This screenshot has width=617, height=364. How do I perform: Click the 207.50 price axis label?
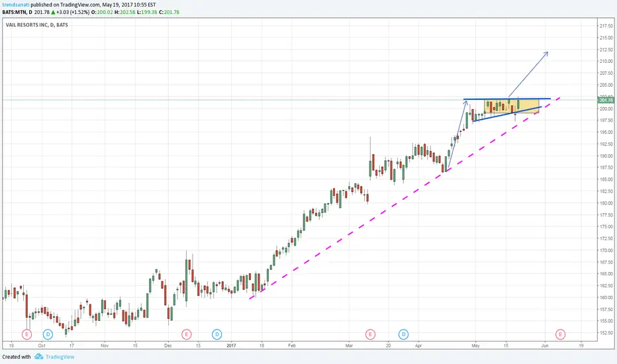[606, 73]
